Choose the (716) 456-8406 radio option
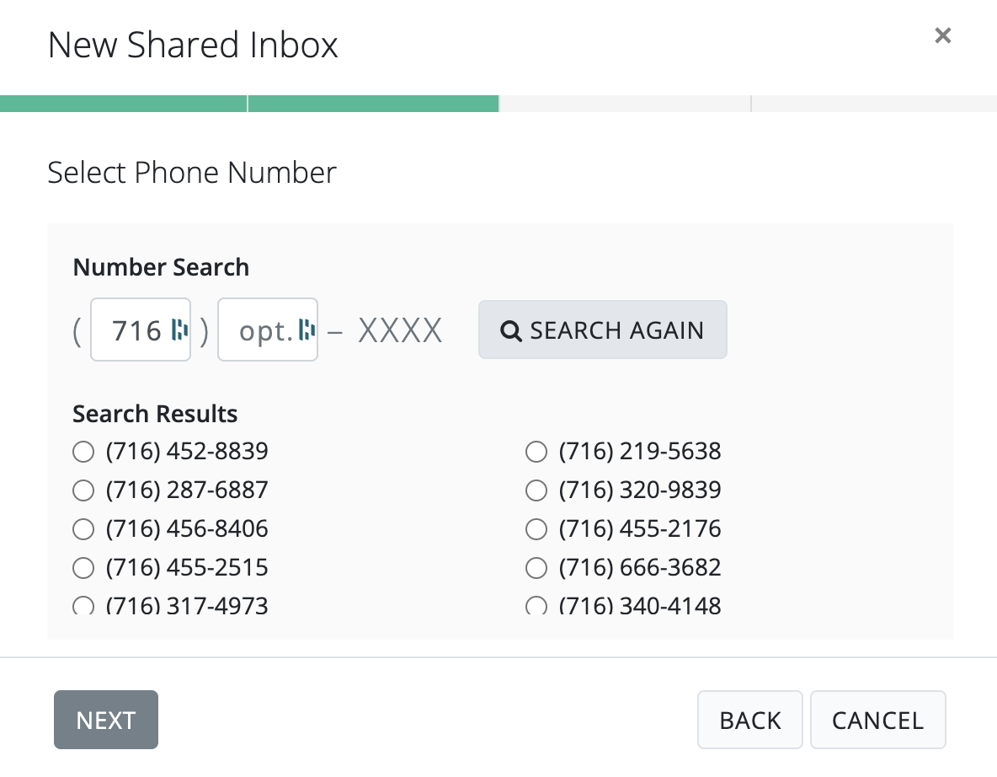The image size is (997, 777). pyautogui.click(x=83, y=529)
